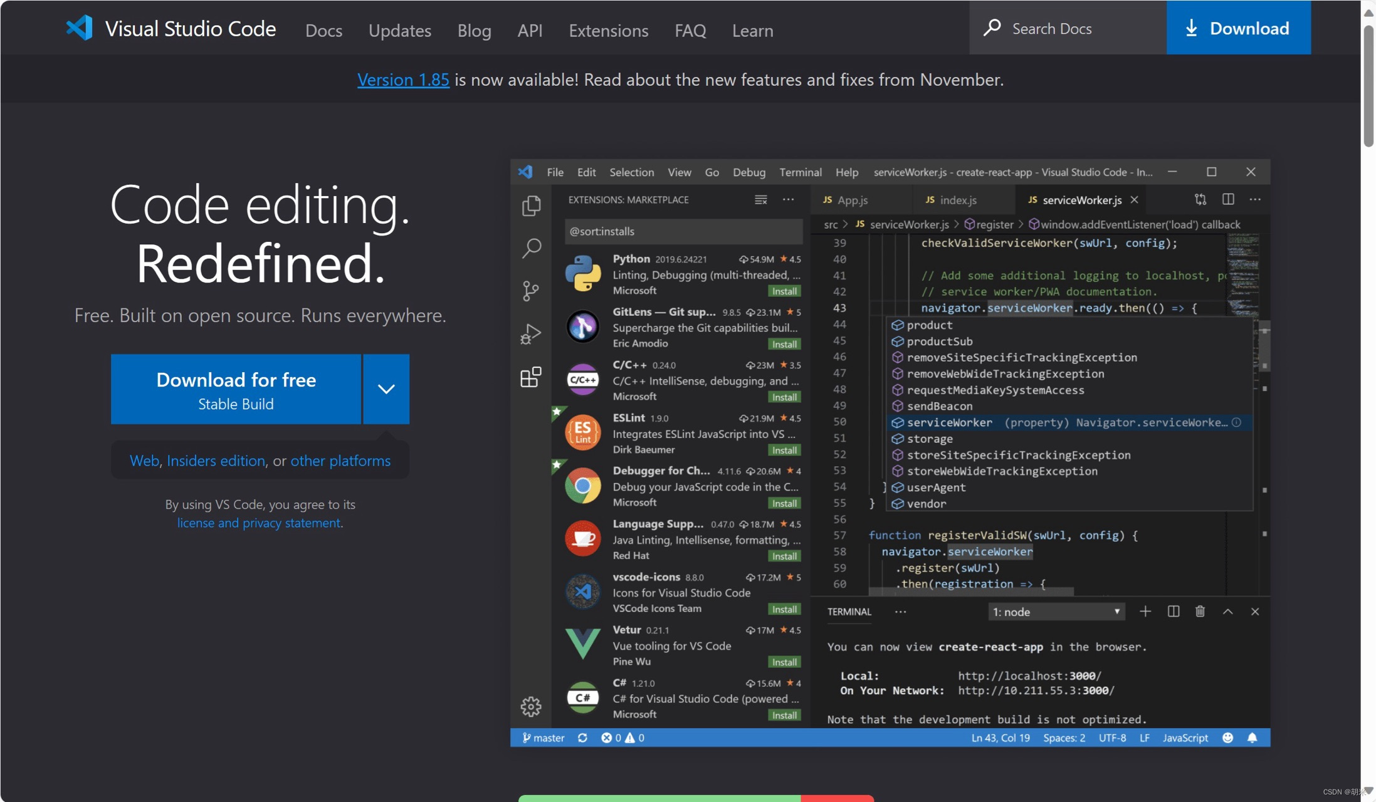Add a new terminal with plus icon

(1145, 612)
